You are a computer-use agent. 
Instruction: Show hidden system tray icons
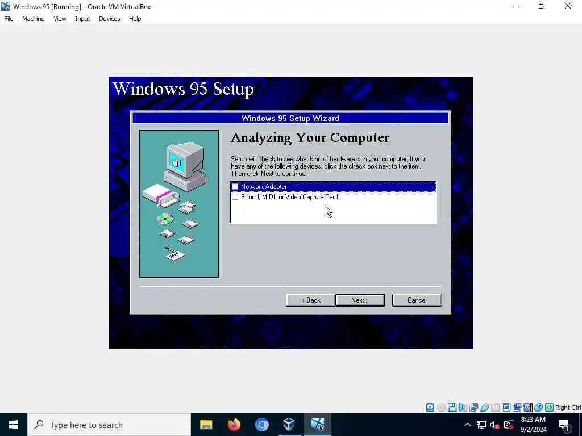point(468,425)
